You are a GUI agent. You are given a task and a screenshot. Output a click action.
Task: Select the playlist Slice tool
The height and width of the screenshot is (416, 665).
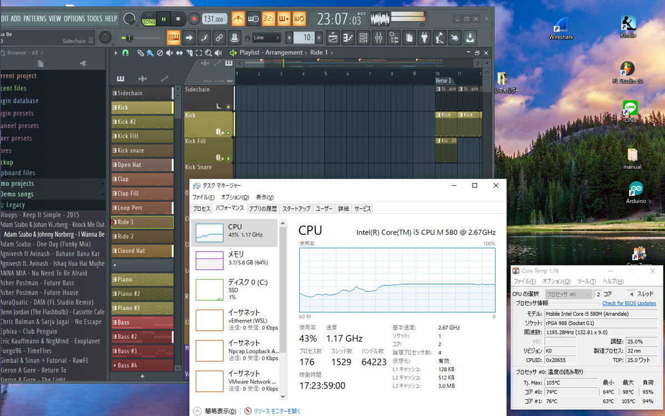[189, 53]
